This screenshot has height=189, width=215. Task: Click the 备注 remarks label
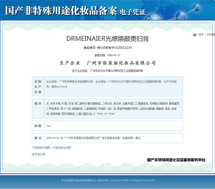(x=38, y=138)
